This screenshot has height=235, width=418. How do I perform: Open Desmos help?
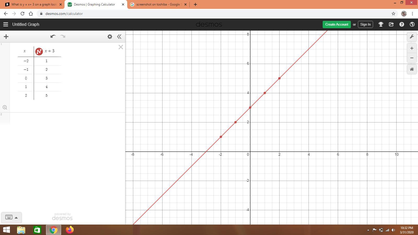(402, 24)
